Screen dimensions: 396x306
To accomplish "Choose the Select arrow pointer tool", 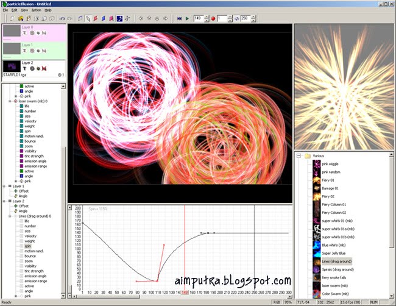I will [x=88, y=18].
